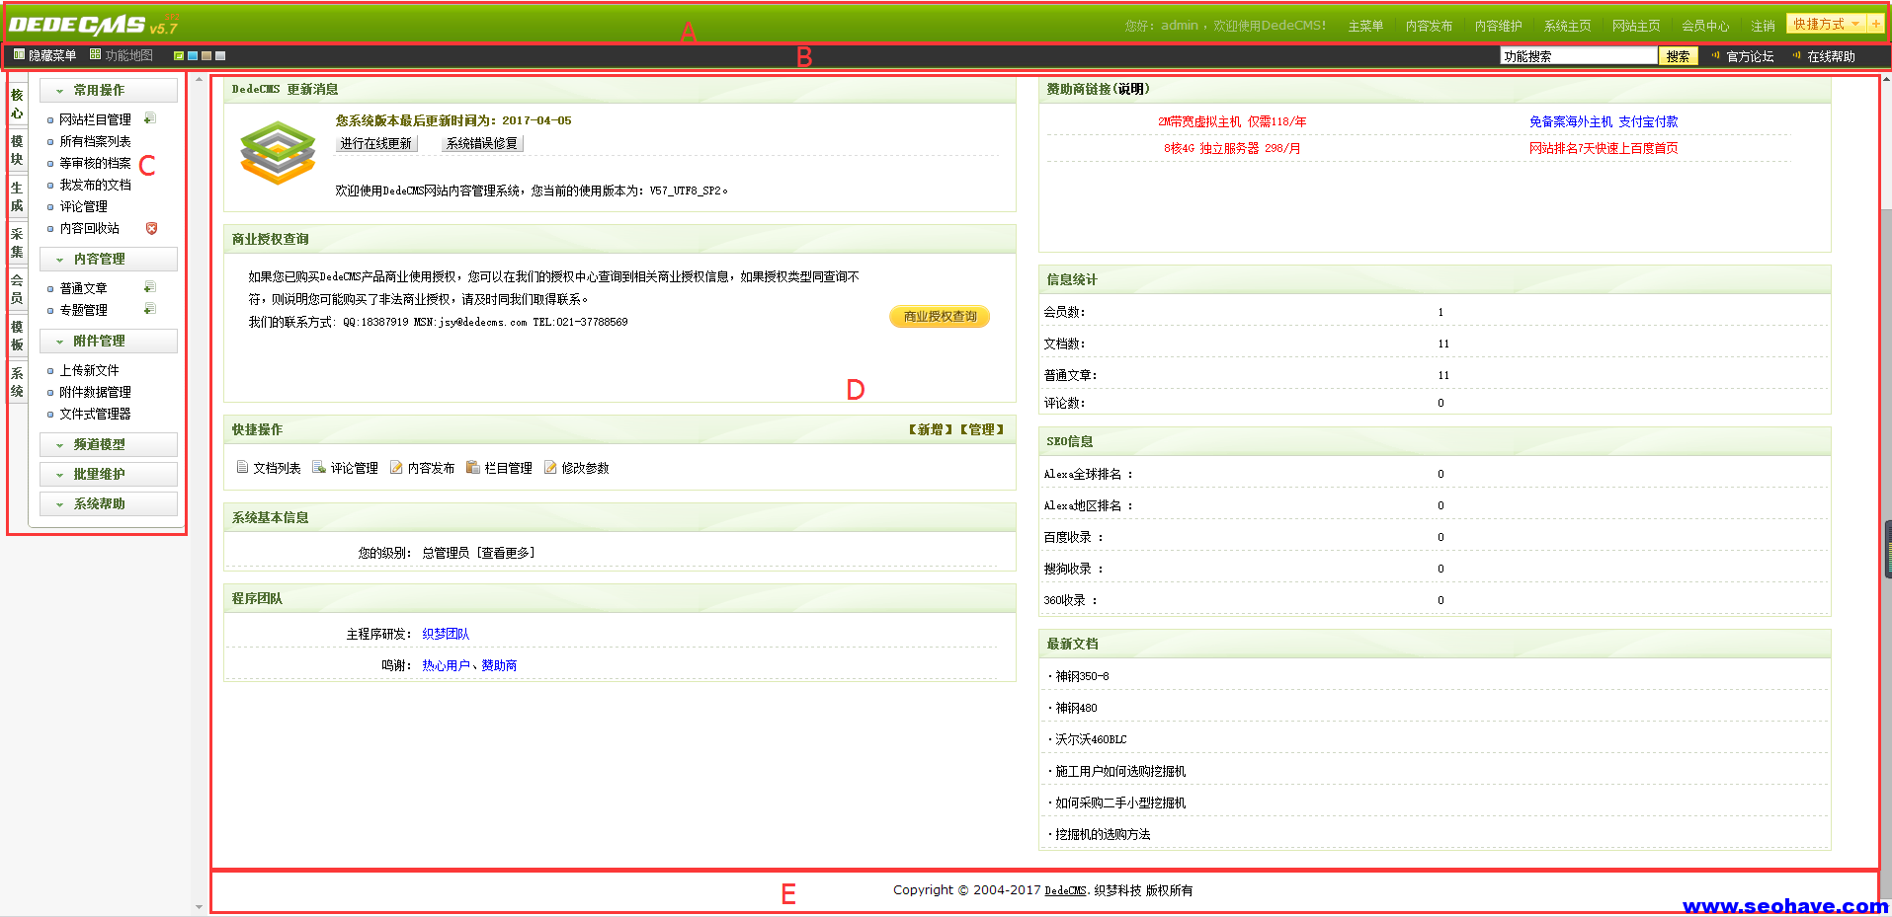Viewport: 1892px width, 917px height.
Task: Open 系统主页 in top navigation
Action: (x=1567, y=26)
